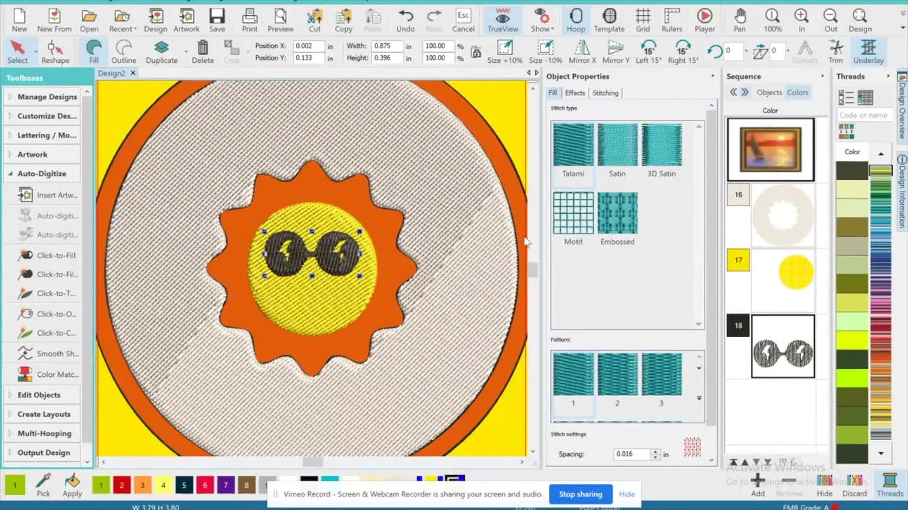
Task: Toggle the Underlay option
Action: pyautogui.click(x=868, y=51)
